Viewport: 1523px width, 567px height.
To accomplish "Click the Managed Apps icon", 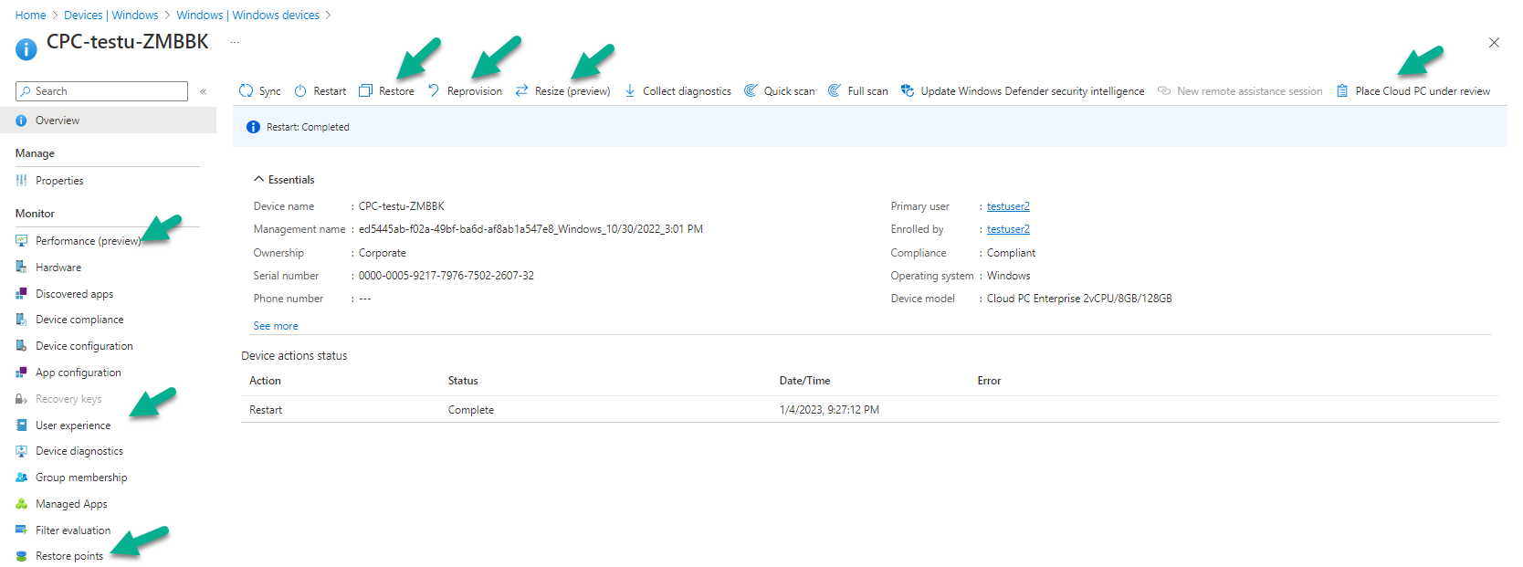I will click(x=22, y=504).
